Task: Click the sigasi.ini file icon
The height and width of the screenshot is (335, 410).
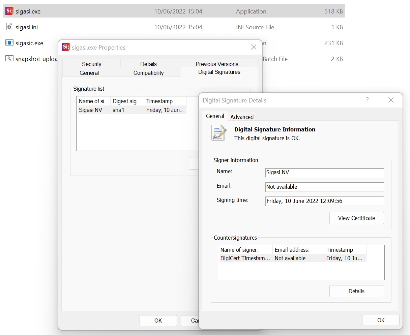Action: point(9,27)
